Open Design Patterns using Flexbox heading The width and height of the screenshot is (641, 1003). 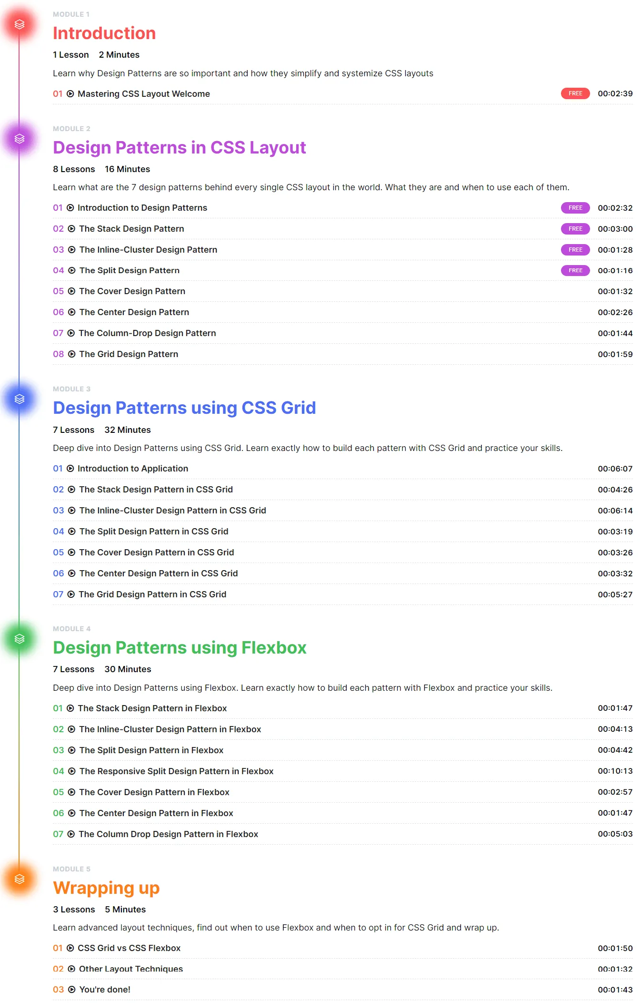click(180, 648)
